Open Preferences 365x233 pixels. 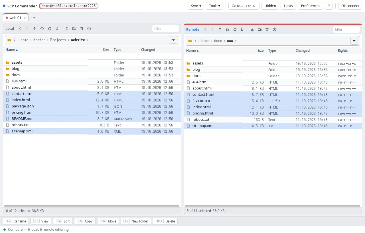point(311,6)
